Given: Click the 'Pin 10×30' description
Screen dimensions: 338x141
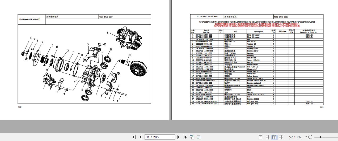Looking at the screenshot, I should click(x=251, y=58).
